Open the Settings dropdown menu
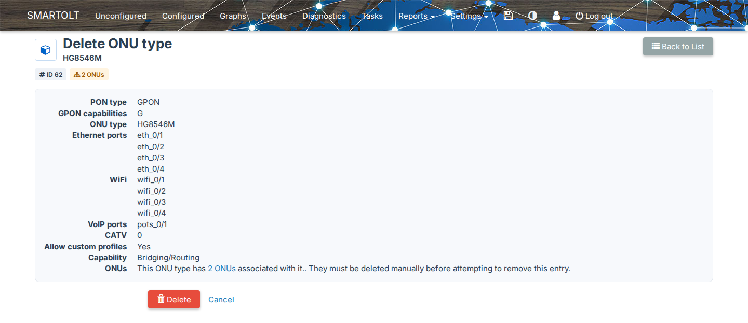 pyautogui.click(x=469, y=16)
